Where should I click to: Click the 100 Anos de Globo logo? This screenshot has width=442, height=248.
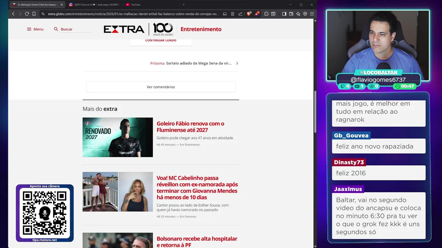pos(163,29)
